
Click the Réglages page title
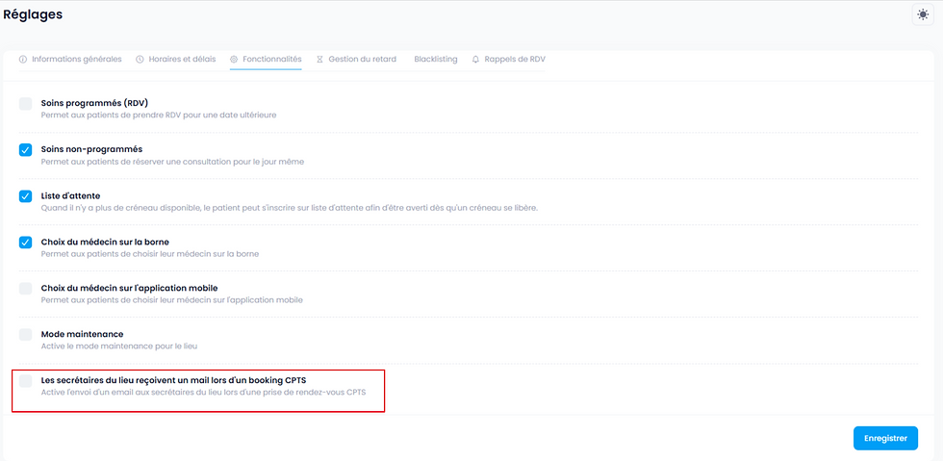point(33,14)
